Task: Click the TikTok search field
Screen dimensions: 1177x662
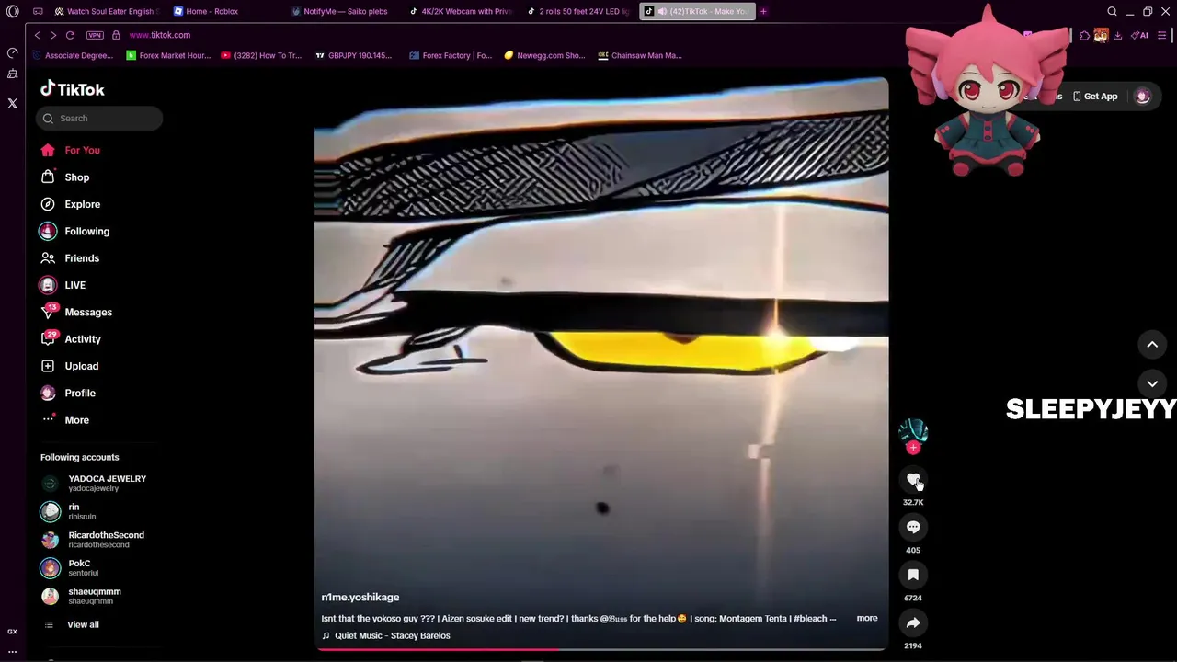Action: [x=99, y=118]
